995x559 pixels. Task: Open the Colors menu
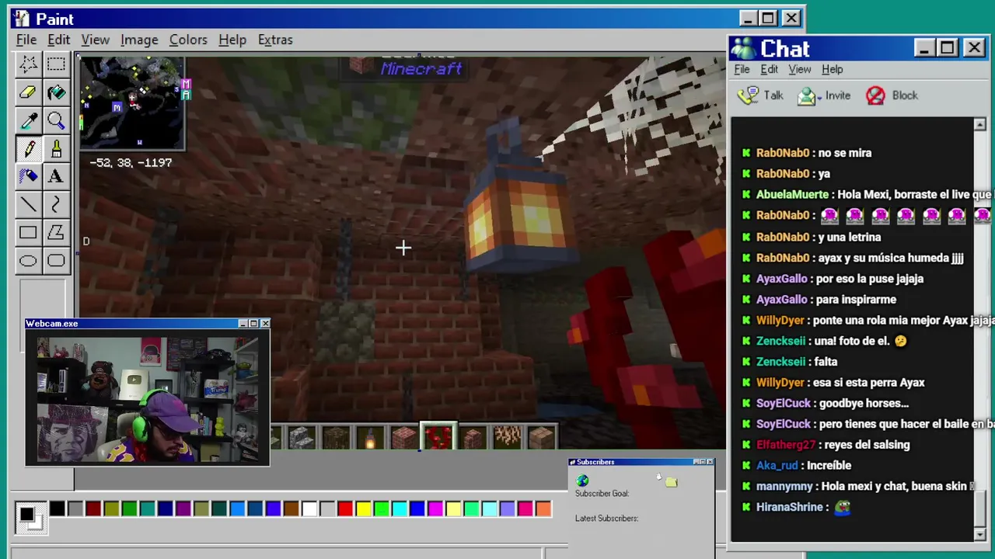tap(188, 40)
